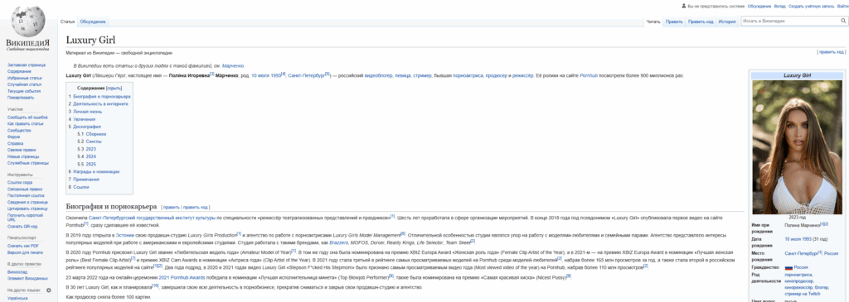Select the Править код tab
Viewport: 849px width, 302px height.
(701, 22)
